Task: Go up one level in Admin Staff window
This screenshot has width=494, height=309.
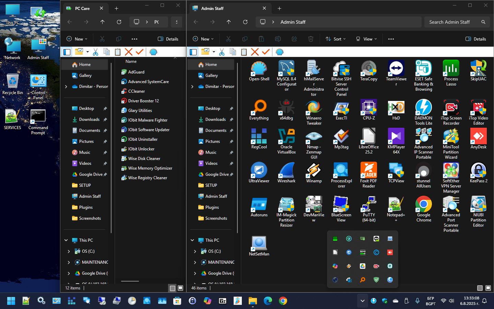Action: [x=229, y=22]
